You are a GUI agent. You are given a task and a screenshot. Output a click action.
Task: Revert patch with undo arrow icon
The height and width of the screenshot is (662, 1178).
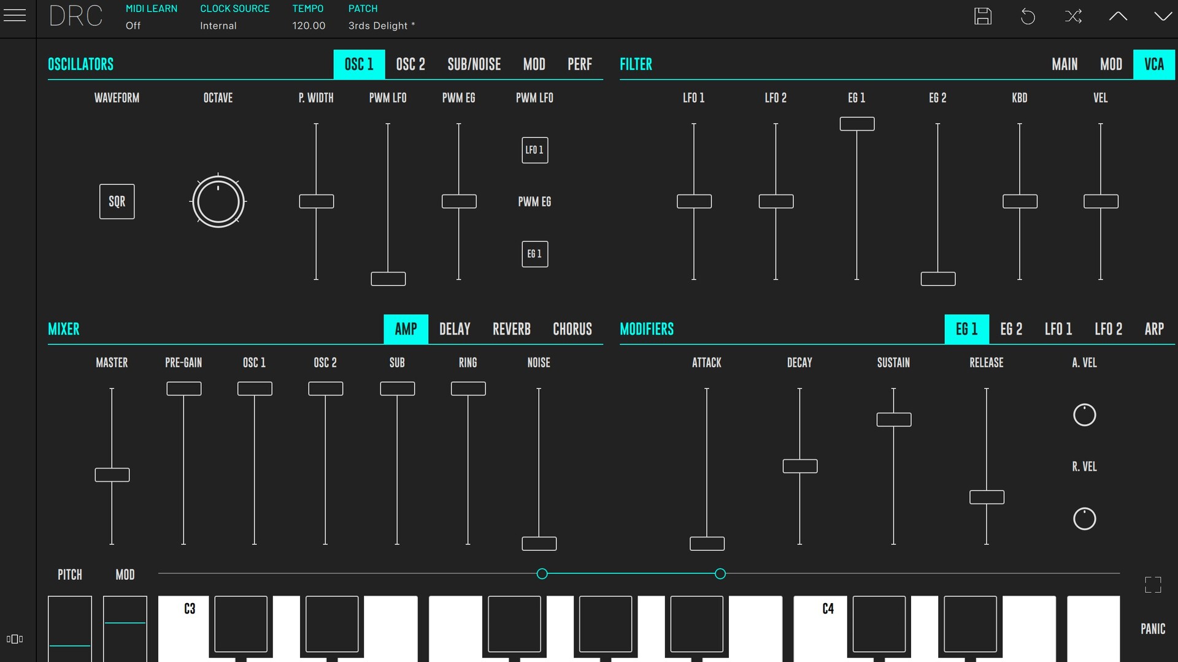1028,17
